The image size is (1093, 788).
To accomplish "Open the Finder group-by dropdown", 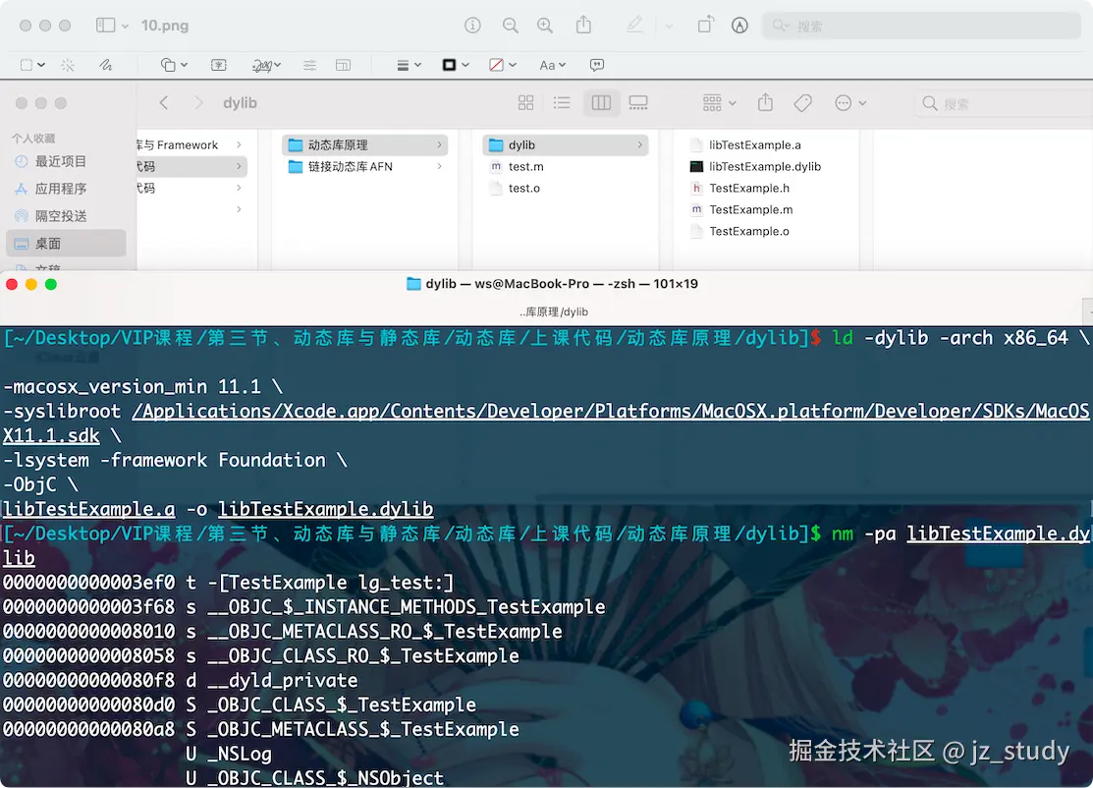I will point(720,103).
